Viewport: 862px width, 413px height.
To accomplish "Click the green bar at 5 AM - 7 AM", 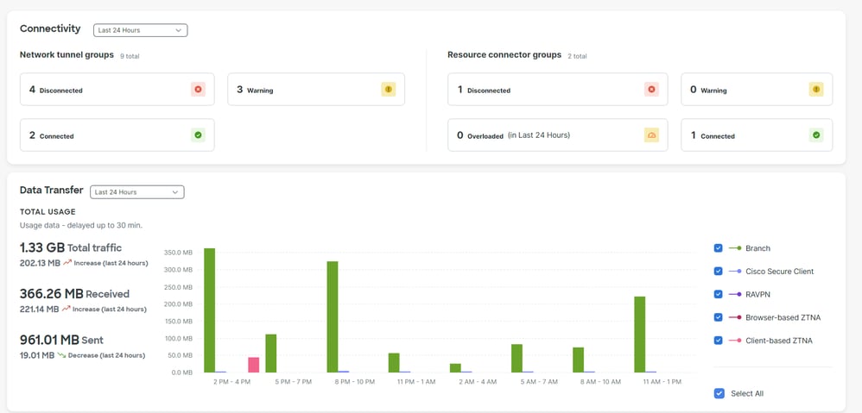I will point(517,358).
